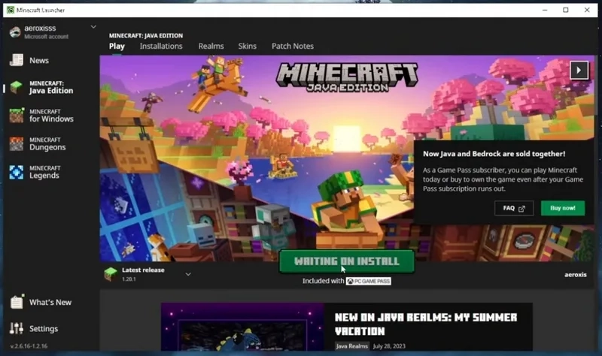Open the Skins tab

click(248, 46)
